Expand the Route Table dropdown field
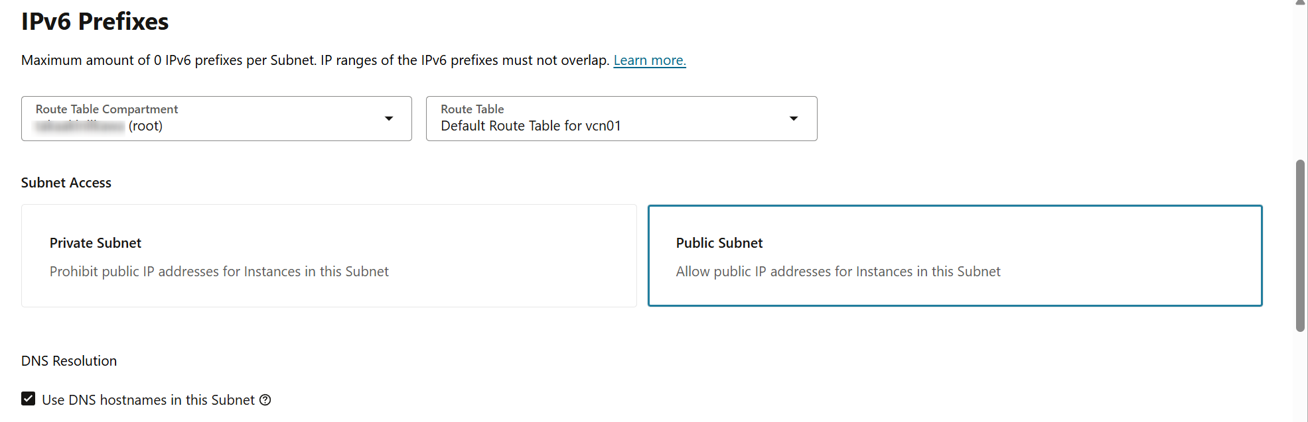This screenshot has height=422, width=1308. [621, 119]
